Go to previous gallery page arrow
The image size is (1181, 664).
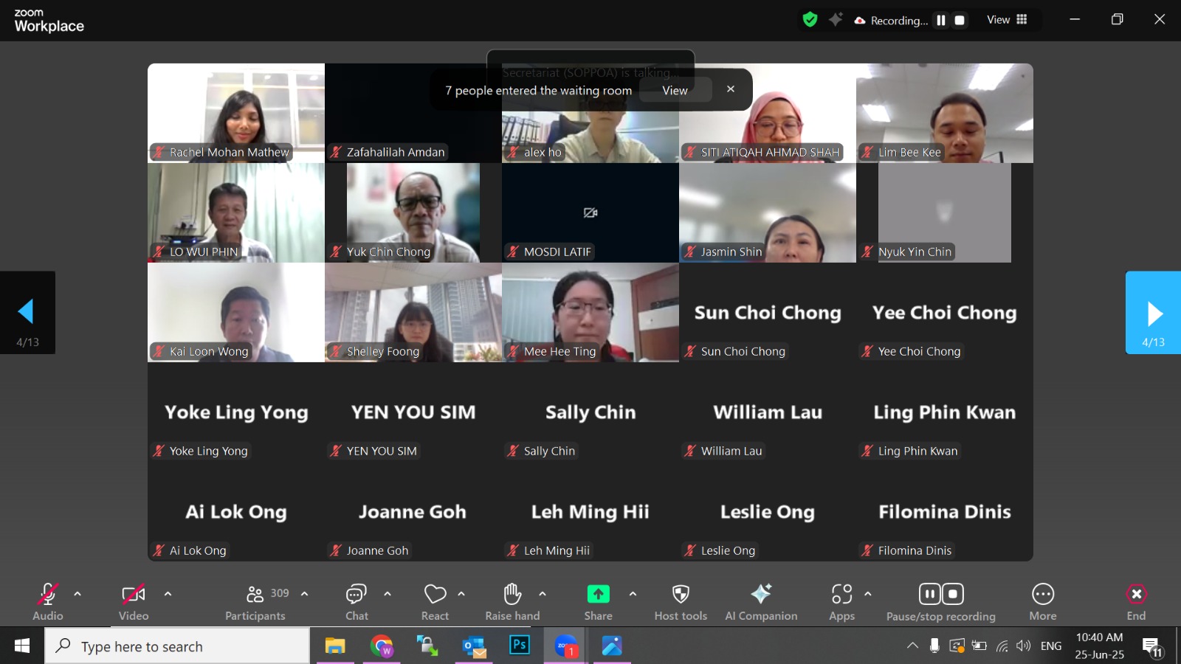27,313
